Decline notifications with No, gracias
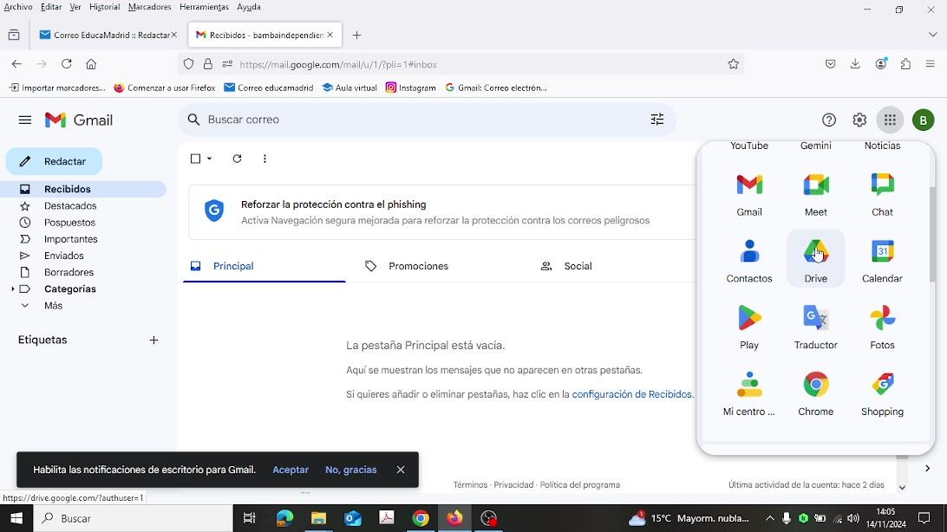Screen dimensions: 947x532 click(351, 470)
